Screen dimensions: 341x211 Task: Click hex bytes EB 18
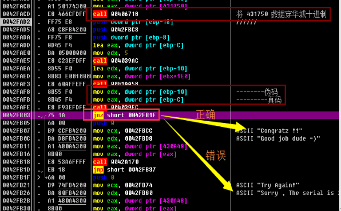pos(56,169)
